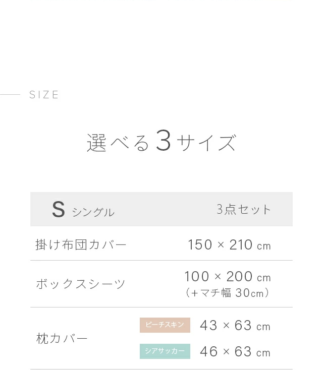Click the word "選べる" in the heading
Image resolution: width=323 pixels, height=370 pixels.
119,144
